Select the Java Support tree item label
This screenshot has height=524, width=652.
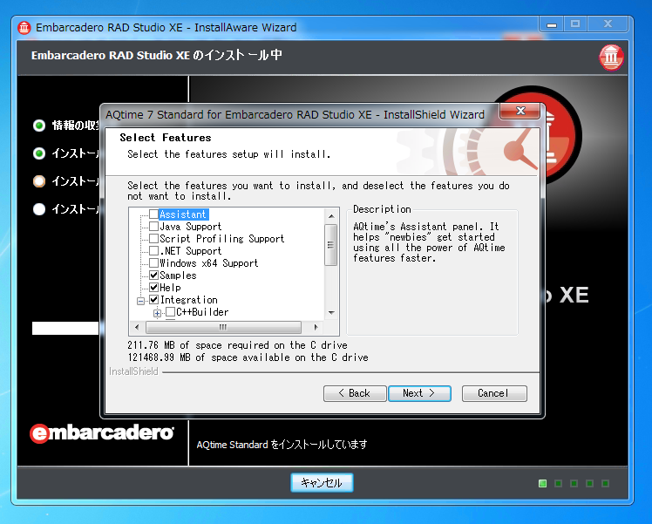[190, 227]
